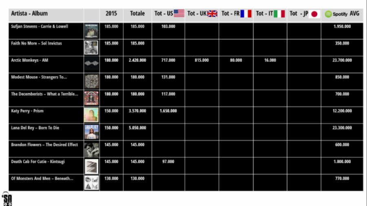Screen dimensions: 367x206
Task: Click the 'Tot - JP' header text
Action: tap(299, 13)
